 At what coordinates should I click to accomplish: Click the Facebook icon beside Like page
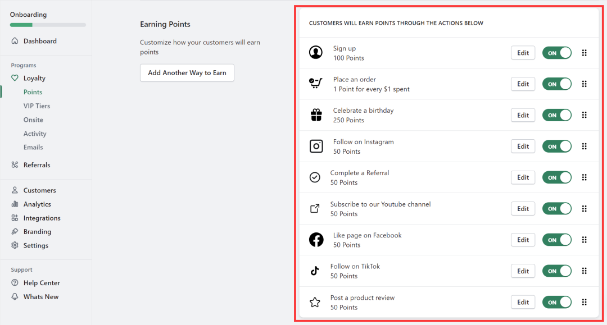(316, 240)
